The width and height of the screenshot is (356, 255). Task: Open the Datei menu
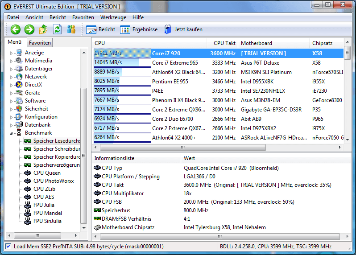[13, 17]
